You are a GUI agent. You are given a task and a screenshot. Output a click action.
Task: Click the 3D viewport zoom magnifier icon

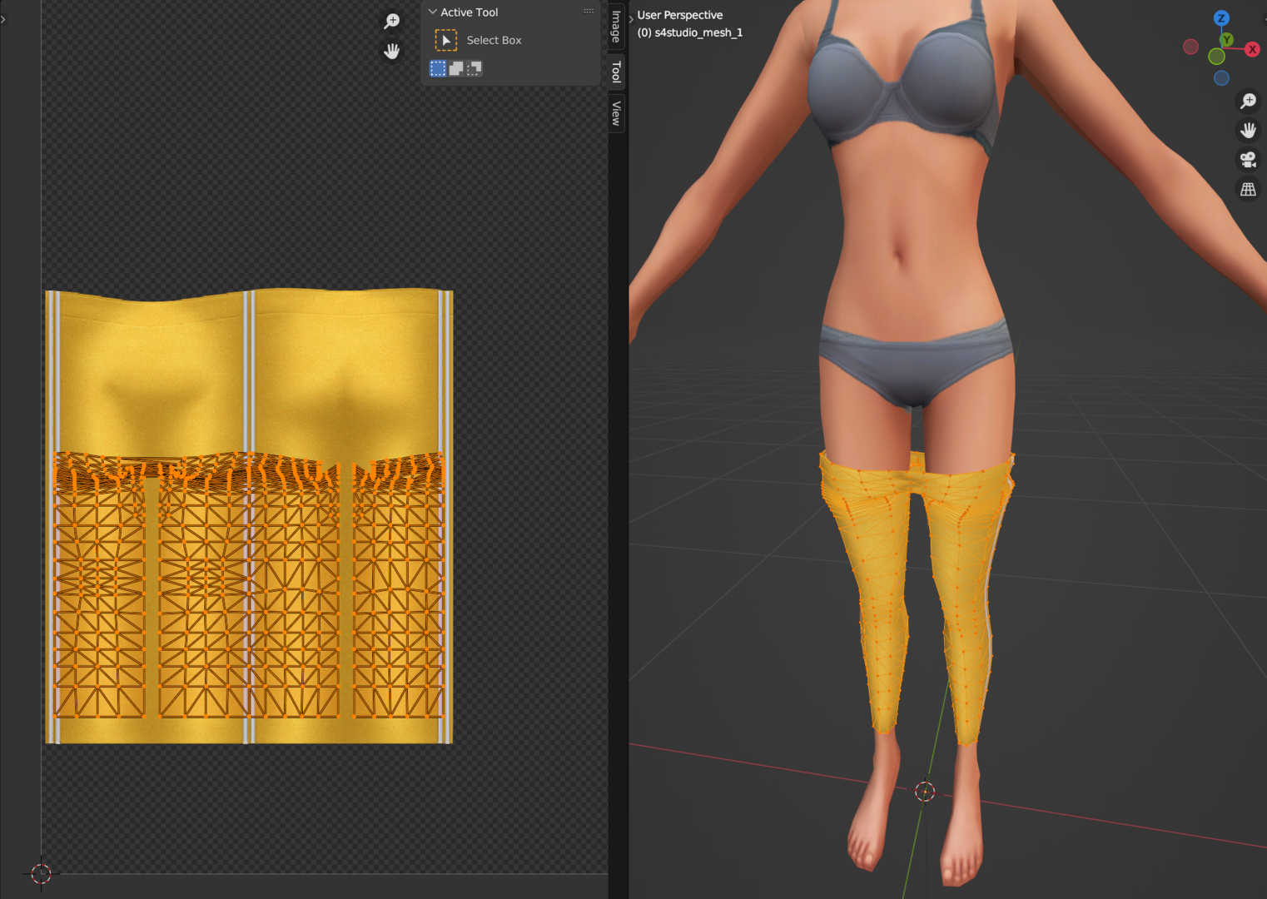coord(1248,101)
